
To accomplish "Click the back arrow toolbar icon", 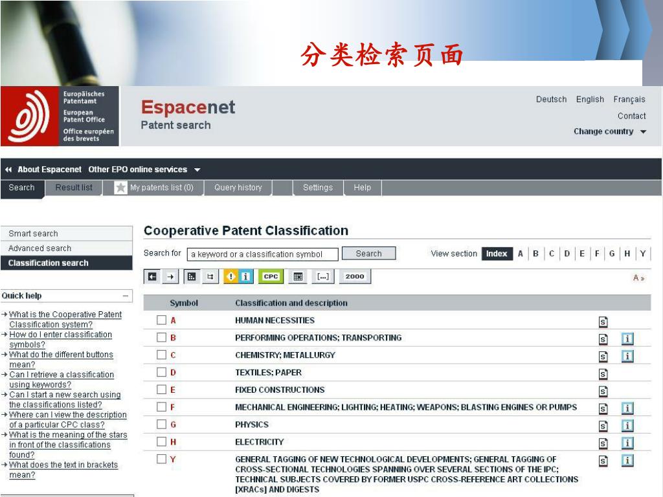I will click(x=153, y=277).
